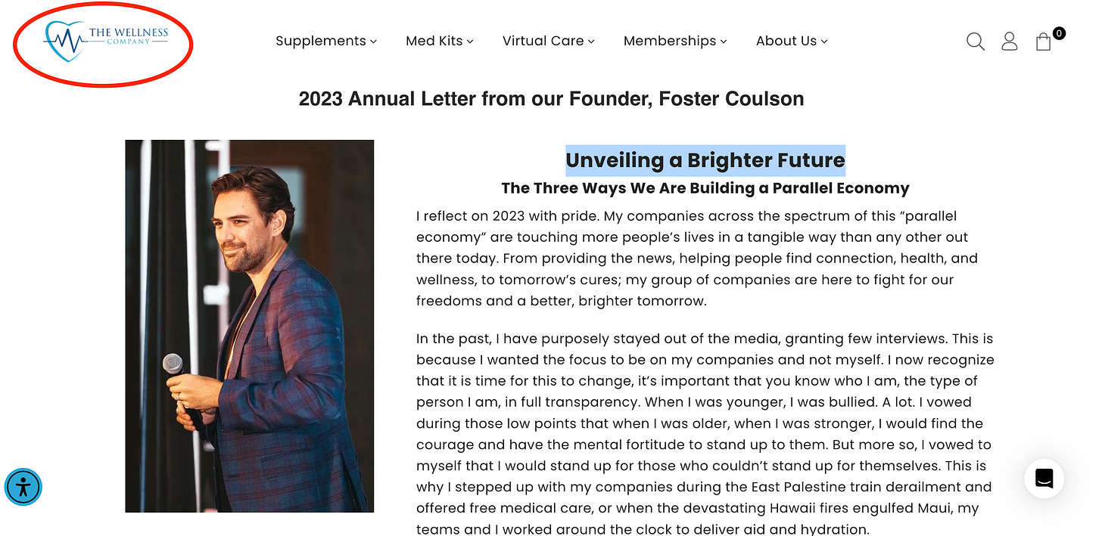This screenshot has width=1102, height=536.
Task: Expand the About Us dropdown chevron
Action: (x=824, y=42)
